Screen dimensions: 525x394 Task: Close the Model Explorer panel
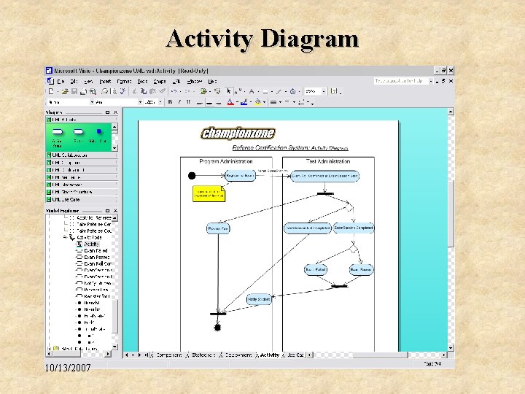point(115,211)
